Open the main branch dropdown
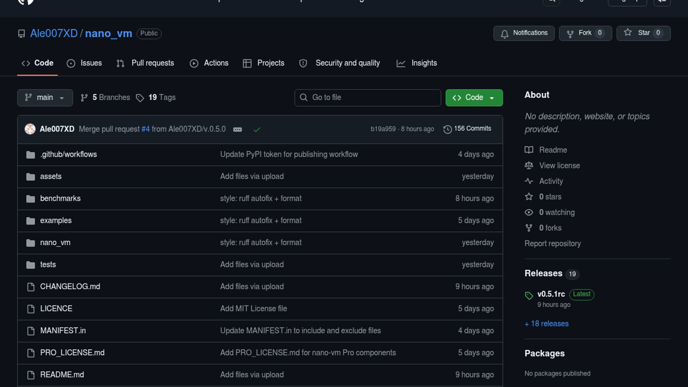 click(x=45, y=97)
